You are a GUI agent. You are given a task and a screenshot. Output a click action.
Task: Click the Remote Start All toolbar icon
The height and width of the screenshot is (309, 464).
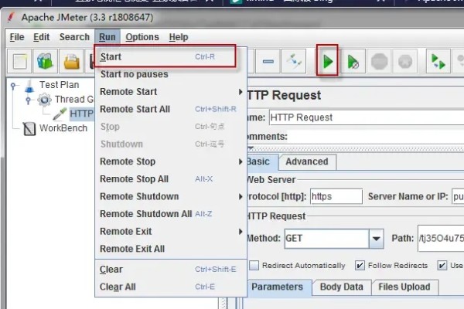click(438, 62)
